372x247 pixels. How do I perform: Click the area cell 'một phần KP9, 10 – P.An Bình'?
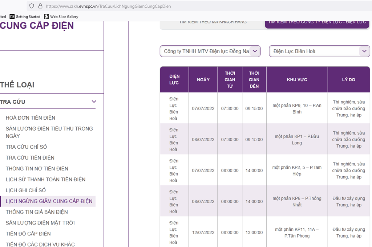click(x=297, y=109)
